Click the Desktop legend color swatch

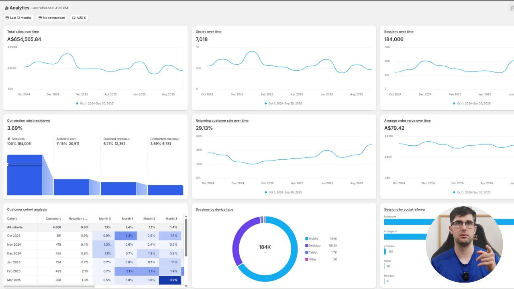pyautogui.click(x=306, y=246)
